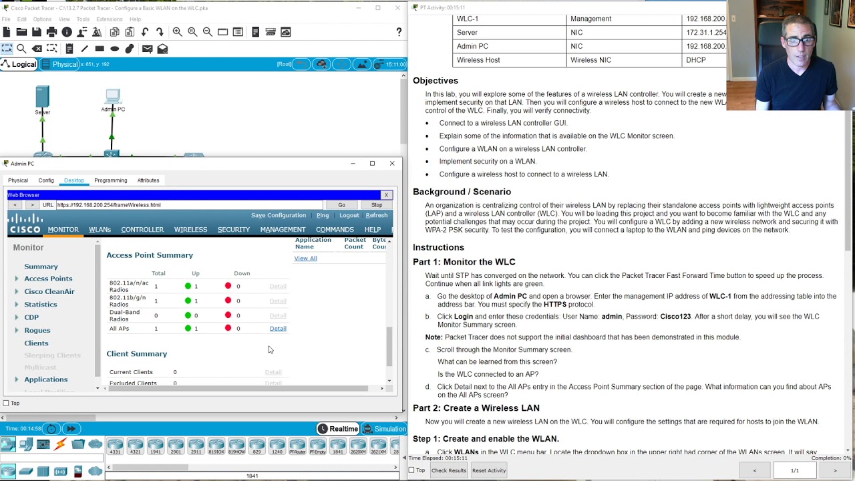Click the Zoom In magnifier icon
855x481 pixels.
tap(177, 32)
